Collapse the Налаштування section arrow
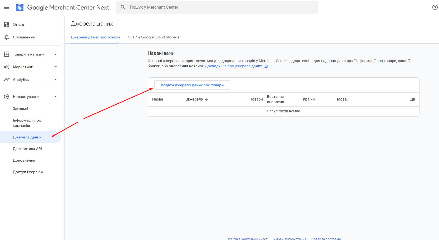439x240 pixels. point(56,97)
